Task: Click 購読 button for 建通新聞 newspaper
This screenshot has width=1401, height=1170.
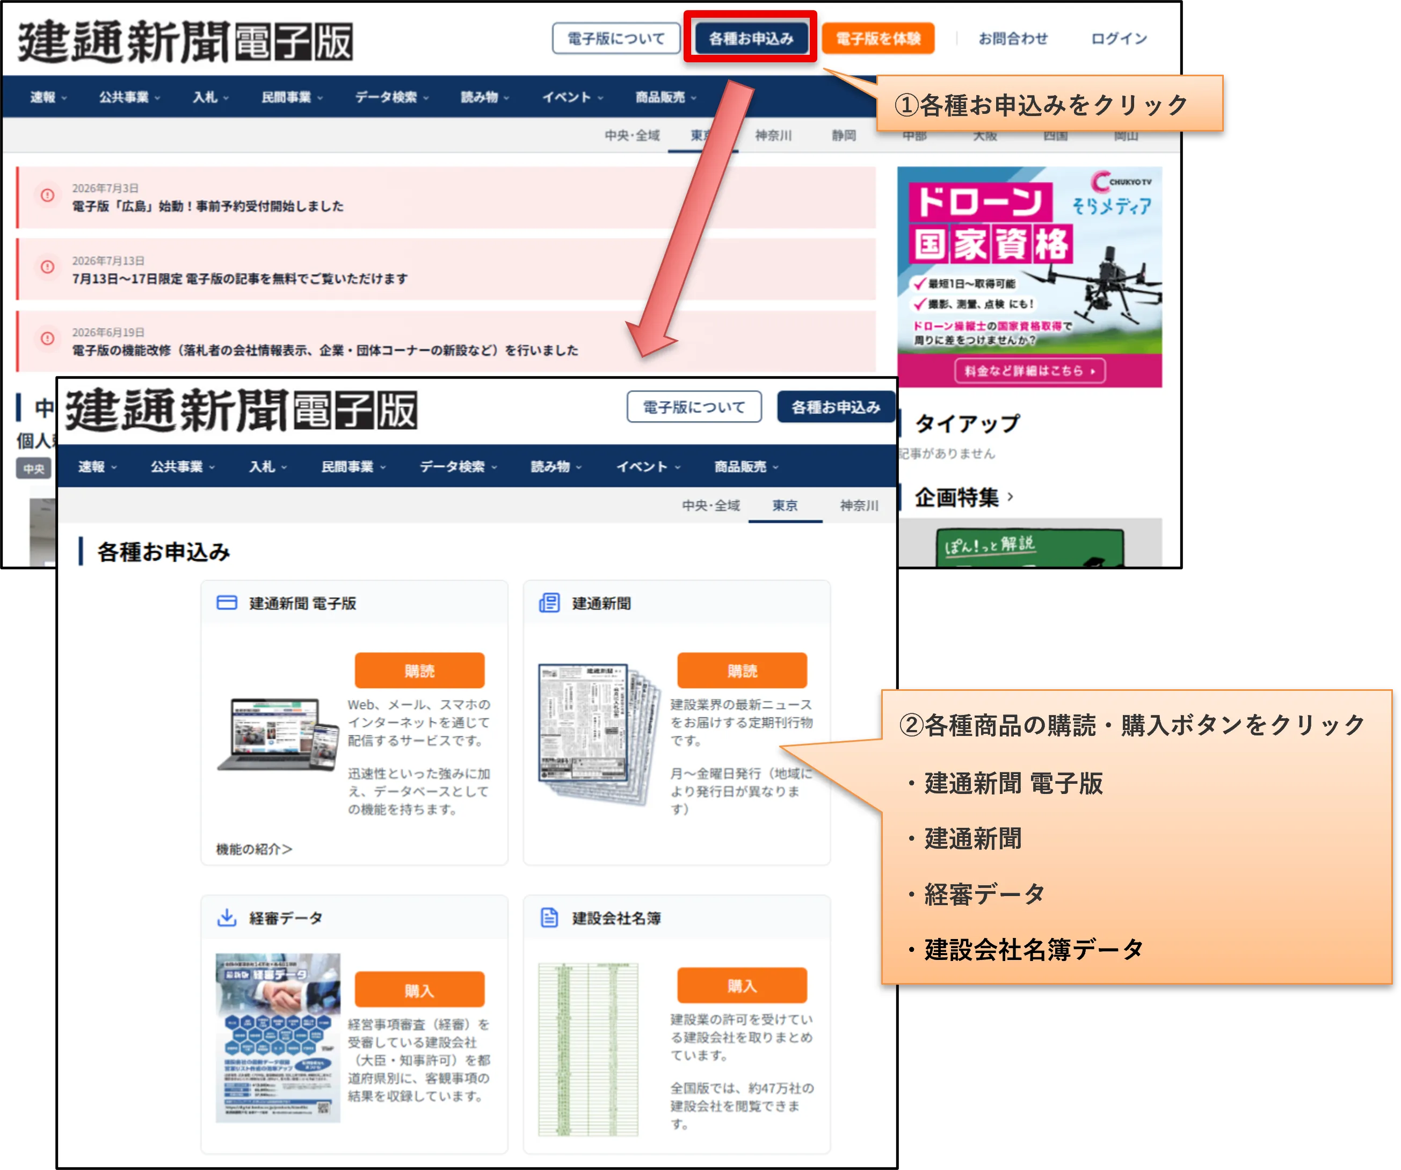Action: click(x=742, y=671)
